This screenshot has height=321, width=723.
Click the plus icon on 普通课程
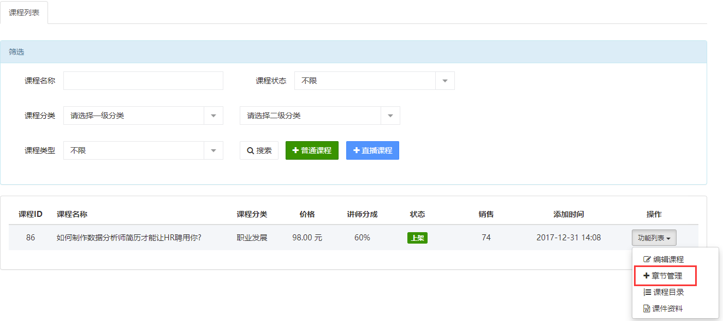(295, 150)
